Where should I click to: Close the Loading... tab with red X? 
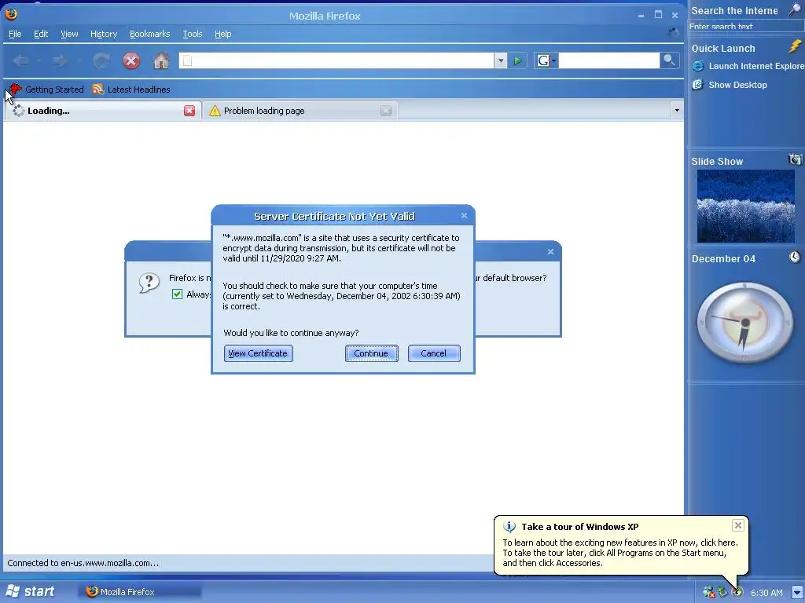pos(189,111)
